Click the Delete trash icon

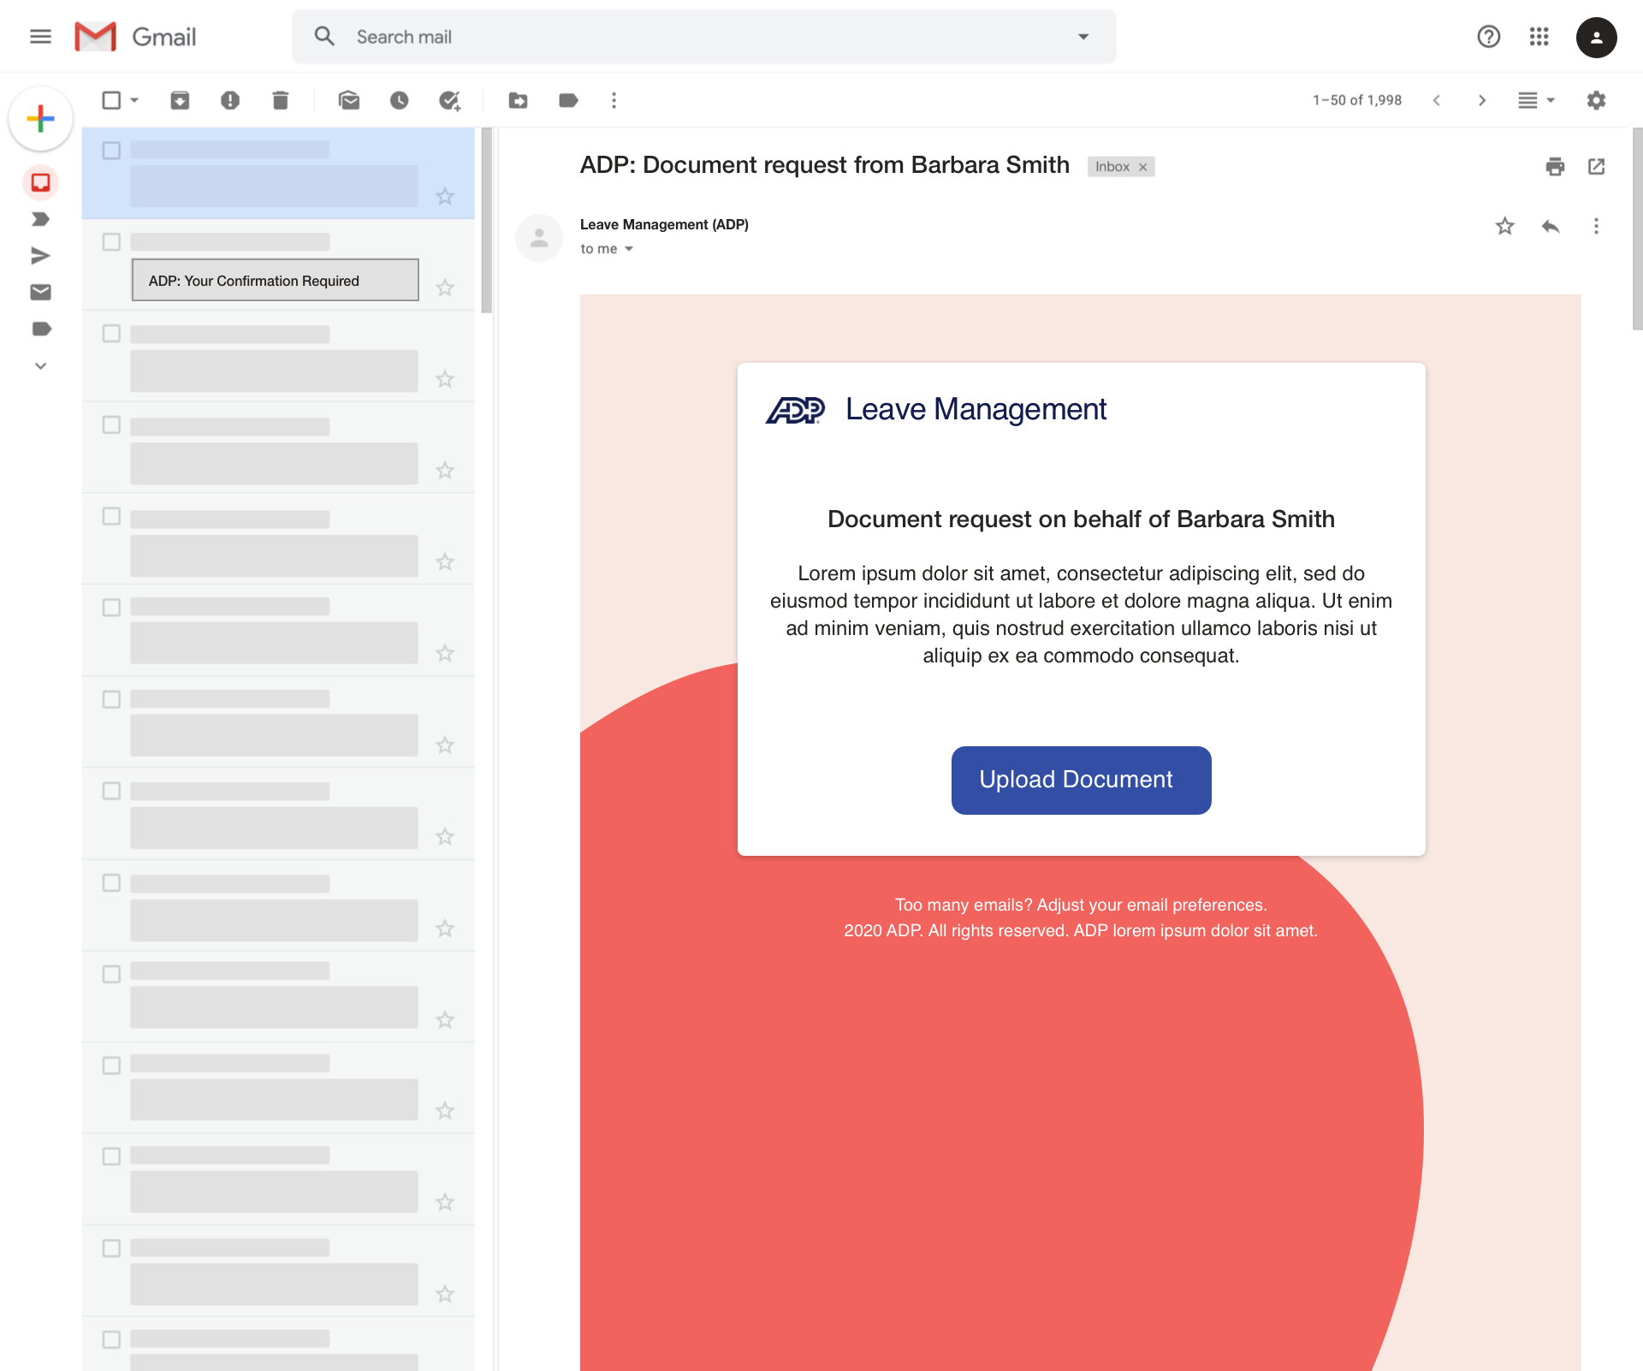coord(281,100)
